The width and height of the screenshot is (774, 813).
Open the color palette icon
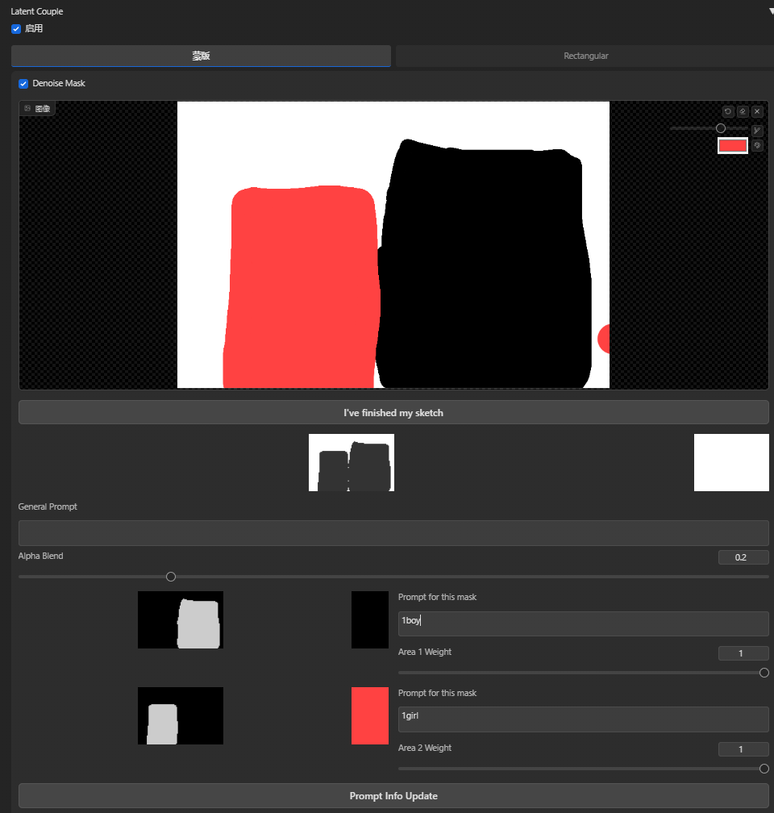(x=757, y=146)
